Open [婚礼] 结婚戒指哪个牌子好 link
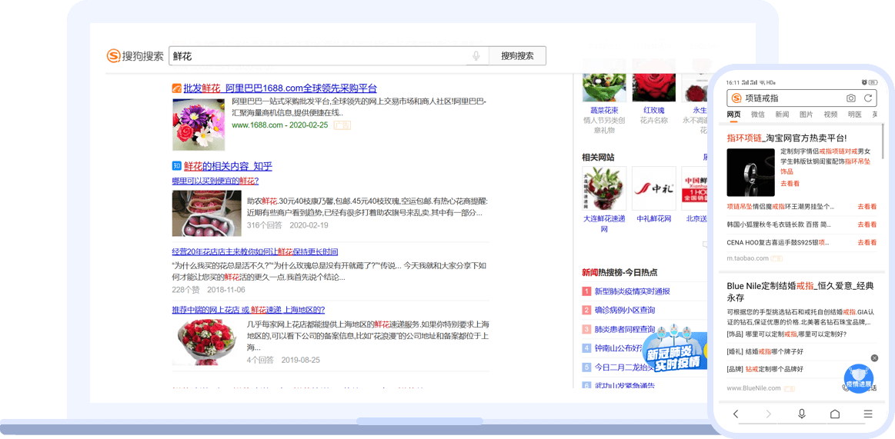Screen dimensions: 895x439 (765, 352)
